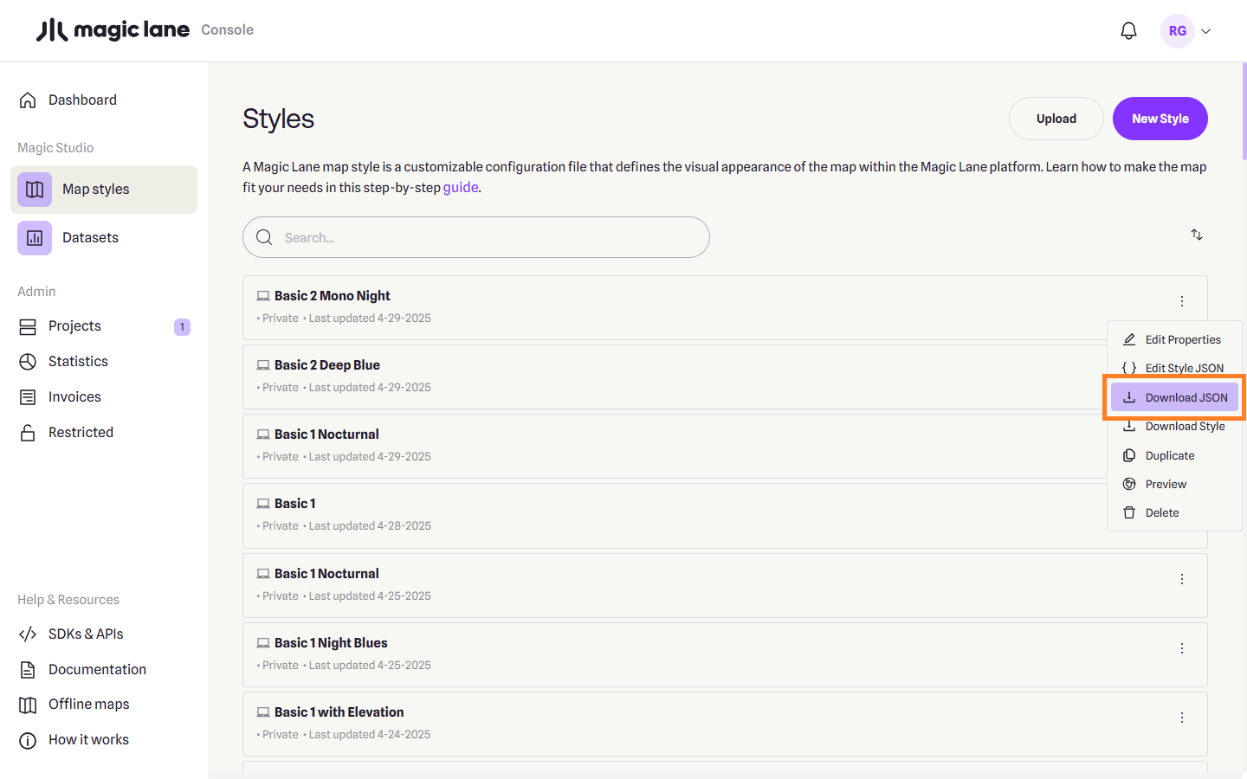The height and width of the screenshot is (779, 1247).
Task: Expand the RG user account menu
Action: 1186,31
